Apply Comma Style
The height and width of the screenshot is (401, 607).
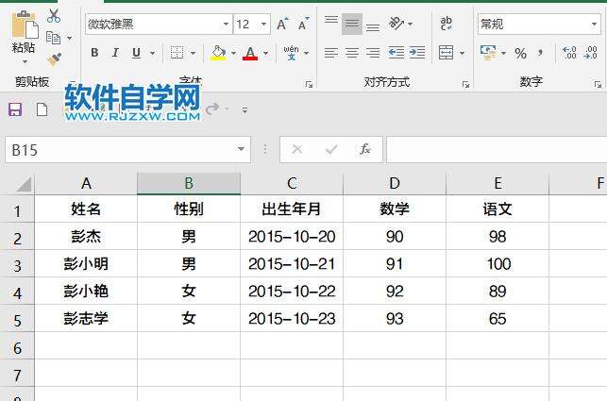click(540, 53)
